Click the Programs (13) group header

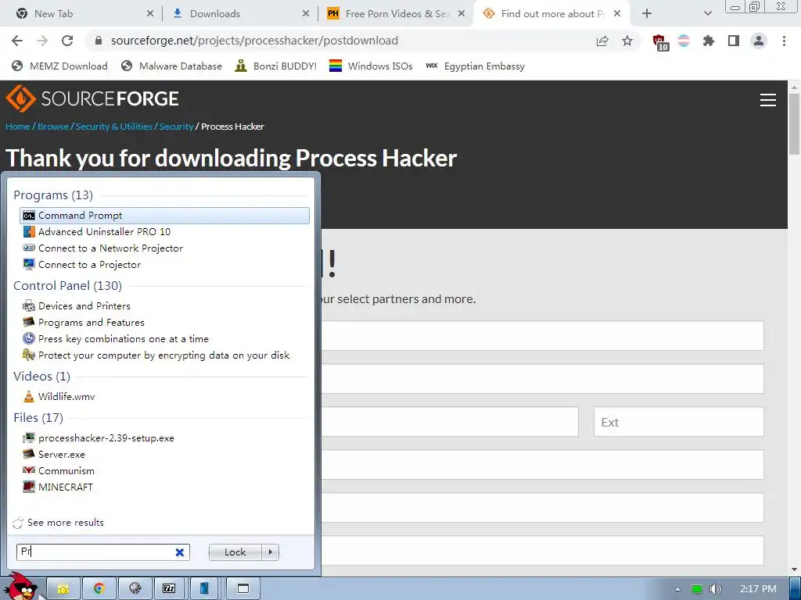pos(53,195)
